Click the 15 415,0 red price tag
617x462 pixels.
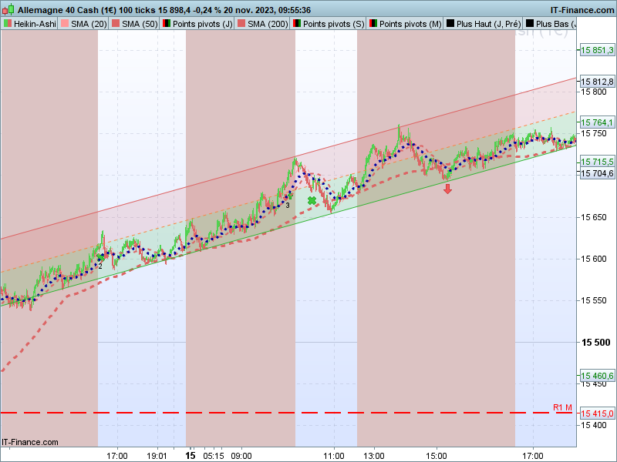[x=597, y=413]
